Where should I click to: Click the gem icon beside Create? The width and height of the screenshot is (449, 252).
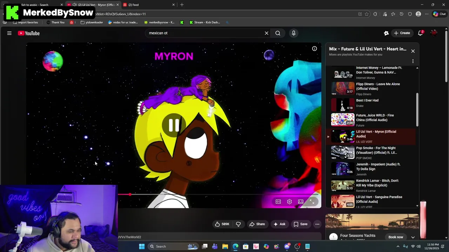point(386,33)
